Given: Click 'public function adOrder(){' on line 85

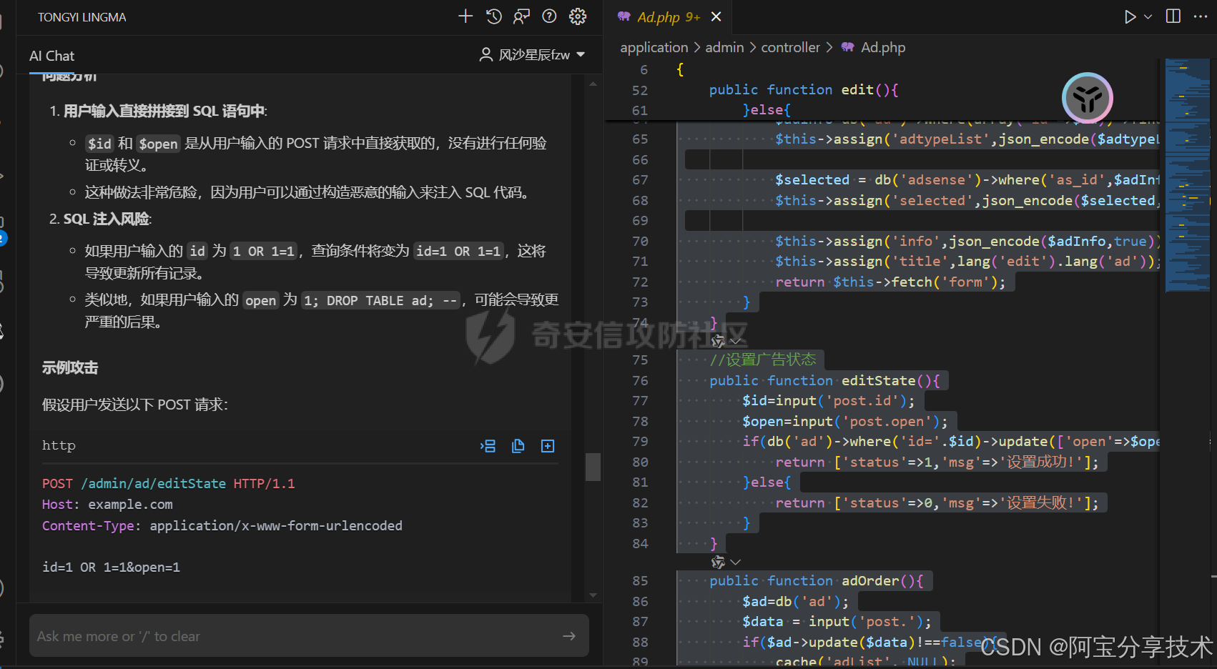Looking at the screenshot, I should (817, 581).
